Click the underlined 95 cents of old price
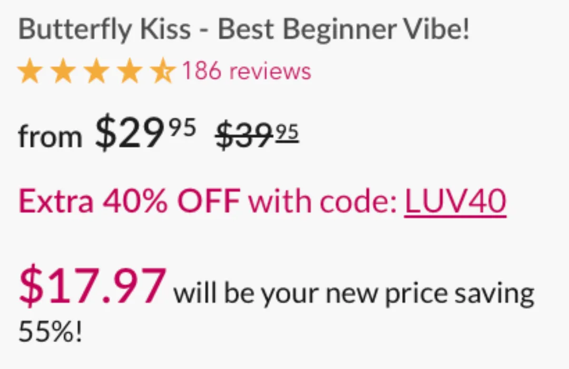 (287, 132)
